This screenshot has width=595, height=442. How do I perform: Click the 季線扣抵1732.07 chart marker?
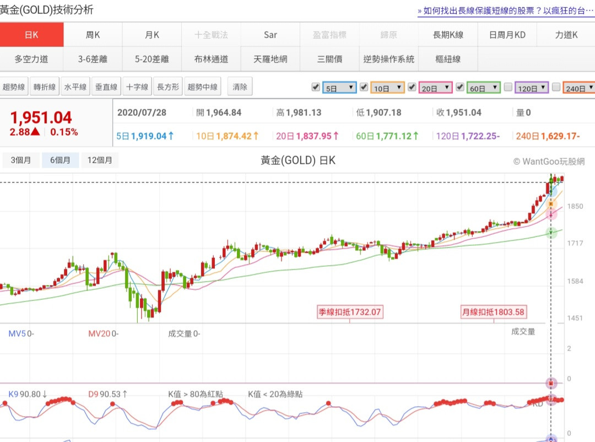tap(349, 312)
